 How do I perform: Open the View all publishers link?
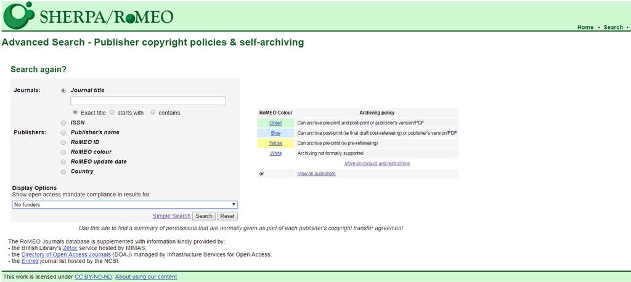[x=316, y=174]
